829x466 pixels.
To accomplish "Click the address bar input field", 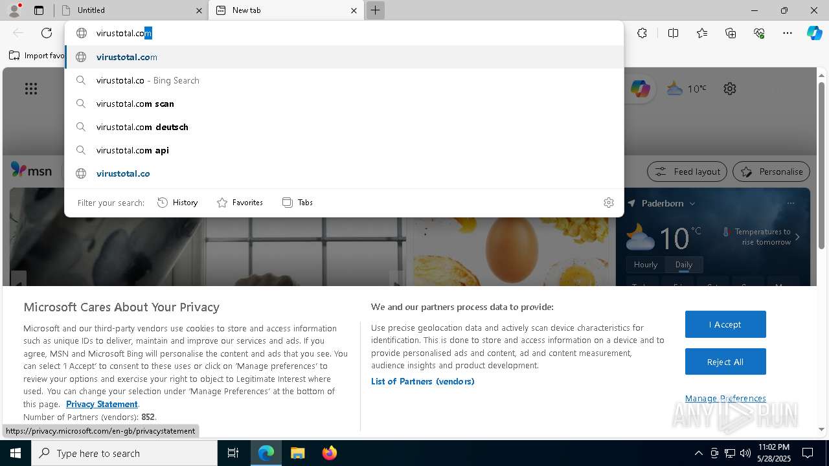I will (344, 33).
